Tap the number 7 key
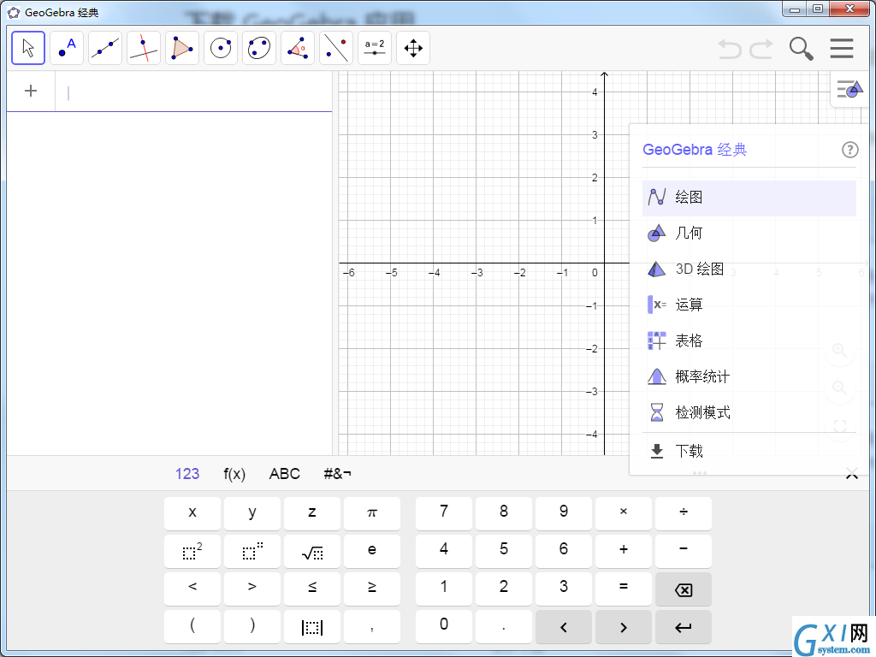Image resolution: width=876 pixels, height=657 pixels. pos(444,513)
